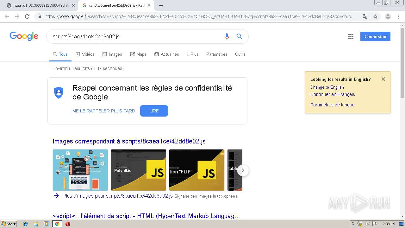Open the FLIP JS thumbnail
The width and height of the screenshot is (405, 228).
click(x=197, y=170)
